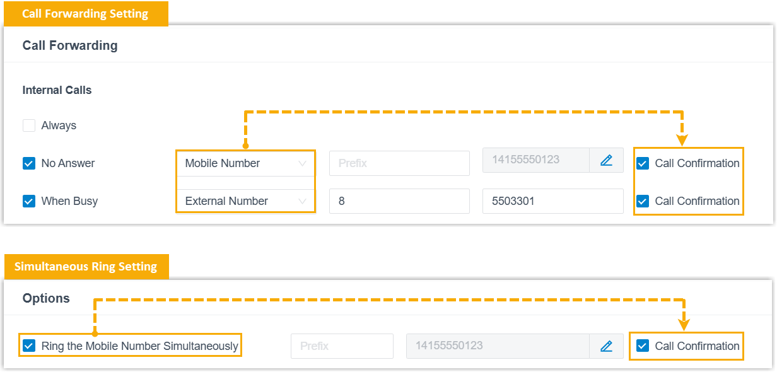Edit the simultaneous ring mobile number with the pencil icon
777x372 pixels.
tap(606, 346)
